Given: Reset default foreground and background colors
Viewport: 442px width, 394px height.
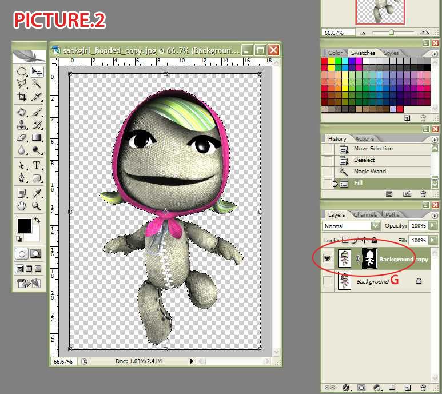Looking at the screenshot, I should point(19,239).
